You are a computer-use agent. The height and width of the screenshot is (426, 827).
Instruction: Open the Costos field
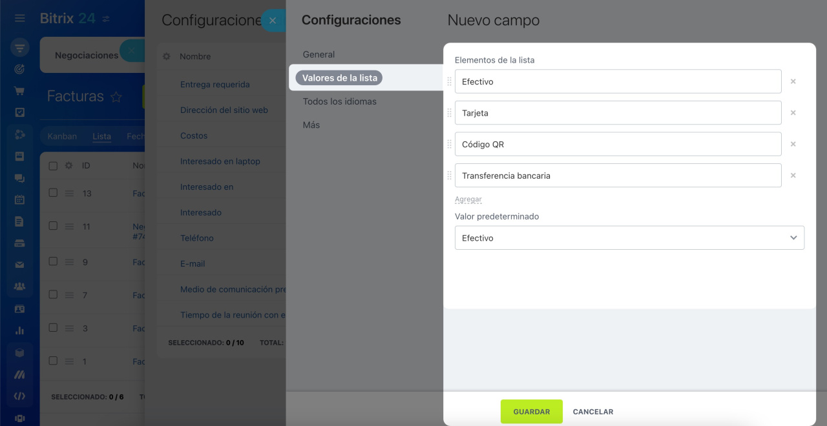click(194, 136)
